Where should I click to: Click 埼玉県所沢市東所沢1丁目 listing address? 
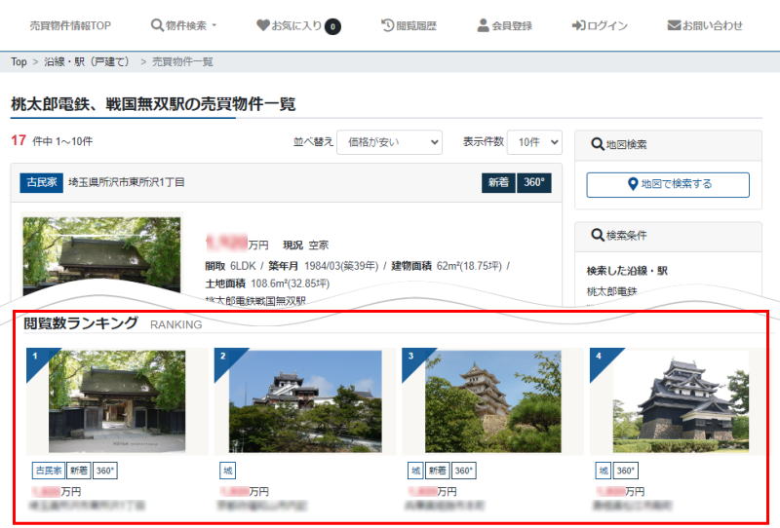tap(127, 182)
